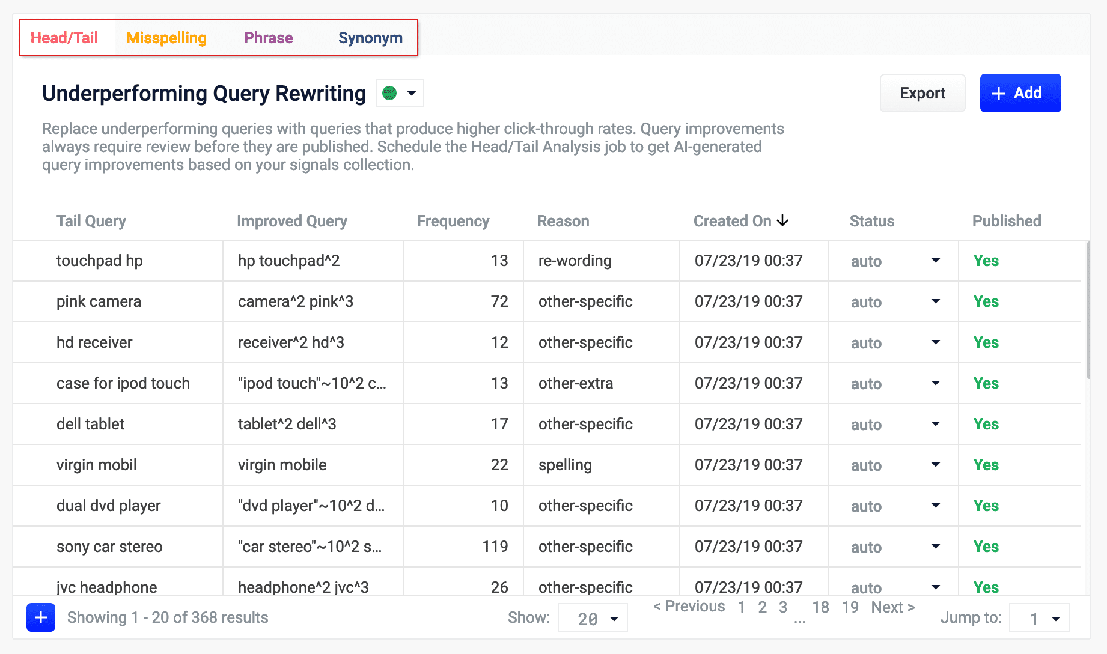Open the Jump to page dropdown
This screenshot has height=654, width=1107.
coord(1039,618)
